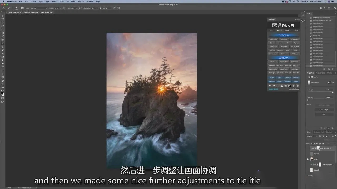Open the blend Mode dropdown
Image resolution: width=337 pixels, height=189 pixels.
[38, 8]
